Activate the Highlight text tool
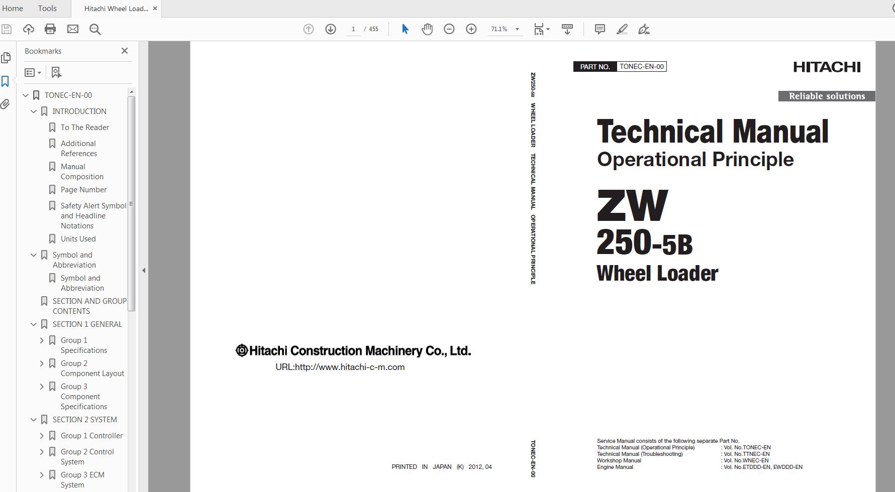 click(x=622, y=29)
